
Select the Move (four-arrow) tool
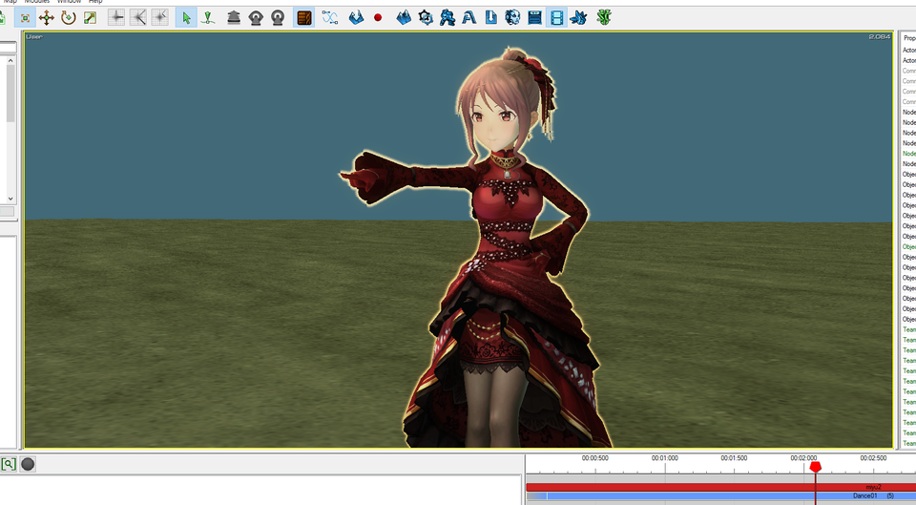pos(47,17)
